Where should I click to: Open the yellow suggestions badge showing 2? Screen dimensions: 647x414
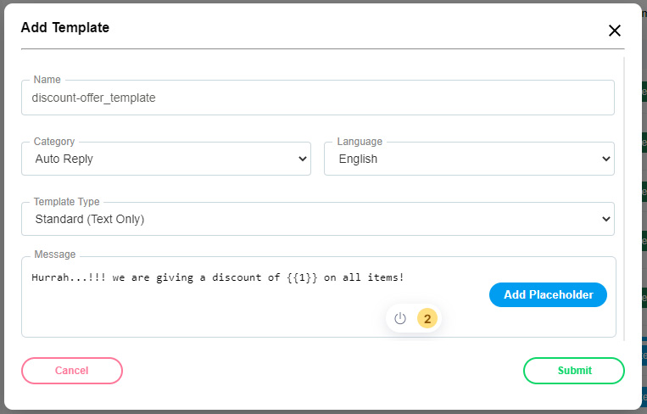click(427, 319)
